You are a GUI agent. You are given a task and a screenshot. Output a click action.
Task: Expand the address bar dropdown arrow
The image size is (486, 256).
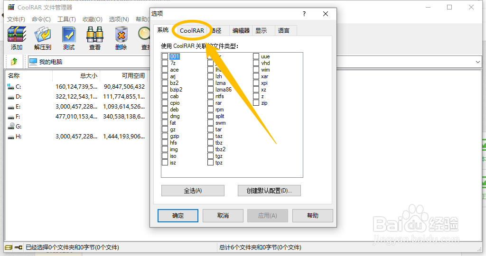click(x=477, y=62)
